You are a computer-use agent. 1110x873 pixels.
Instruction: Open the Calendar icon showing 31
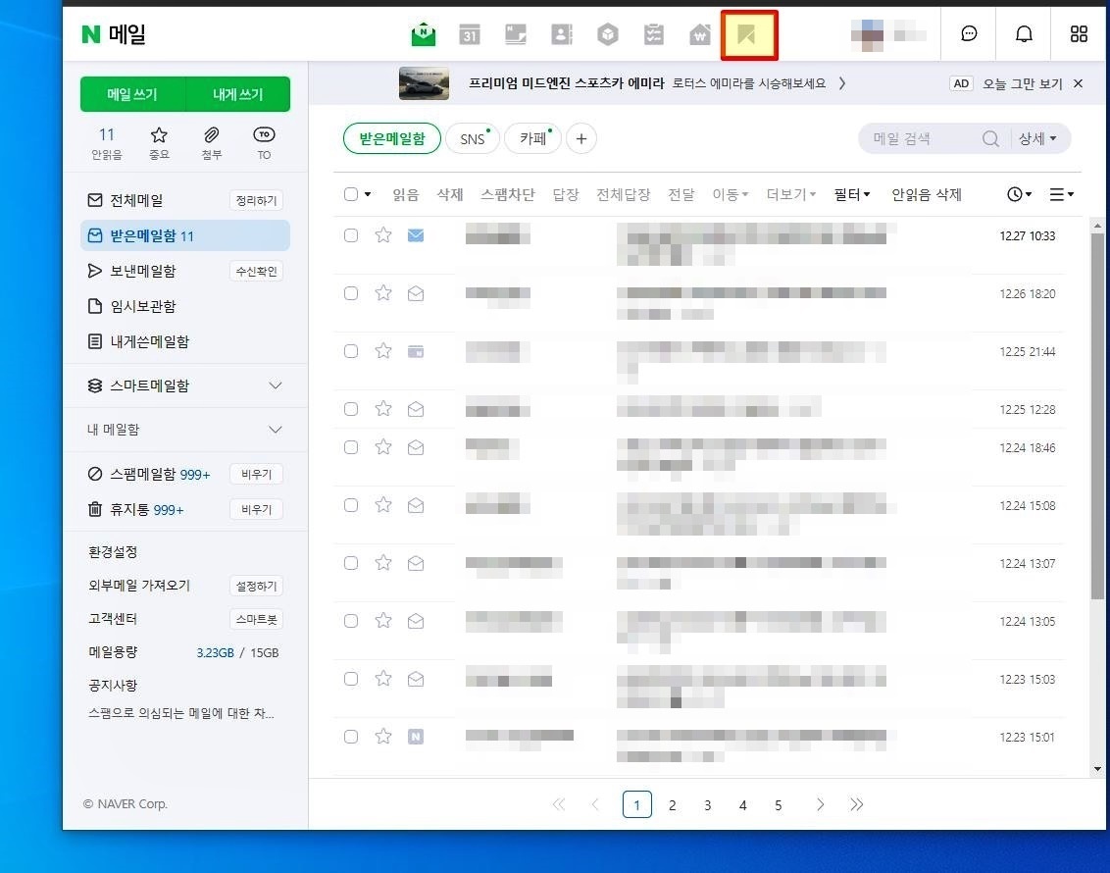(x=470, y=34)
